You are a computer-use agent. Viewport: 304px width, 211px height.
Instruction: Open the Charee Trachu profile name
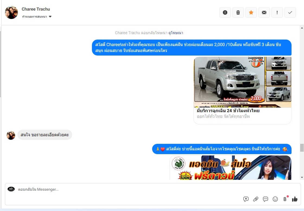(x=36, y=9)
